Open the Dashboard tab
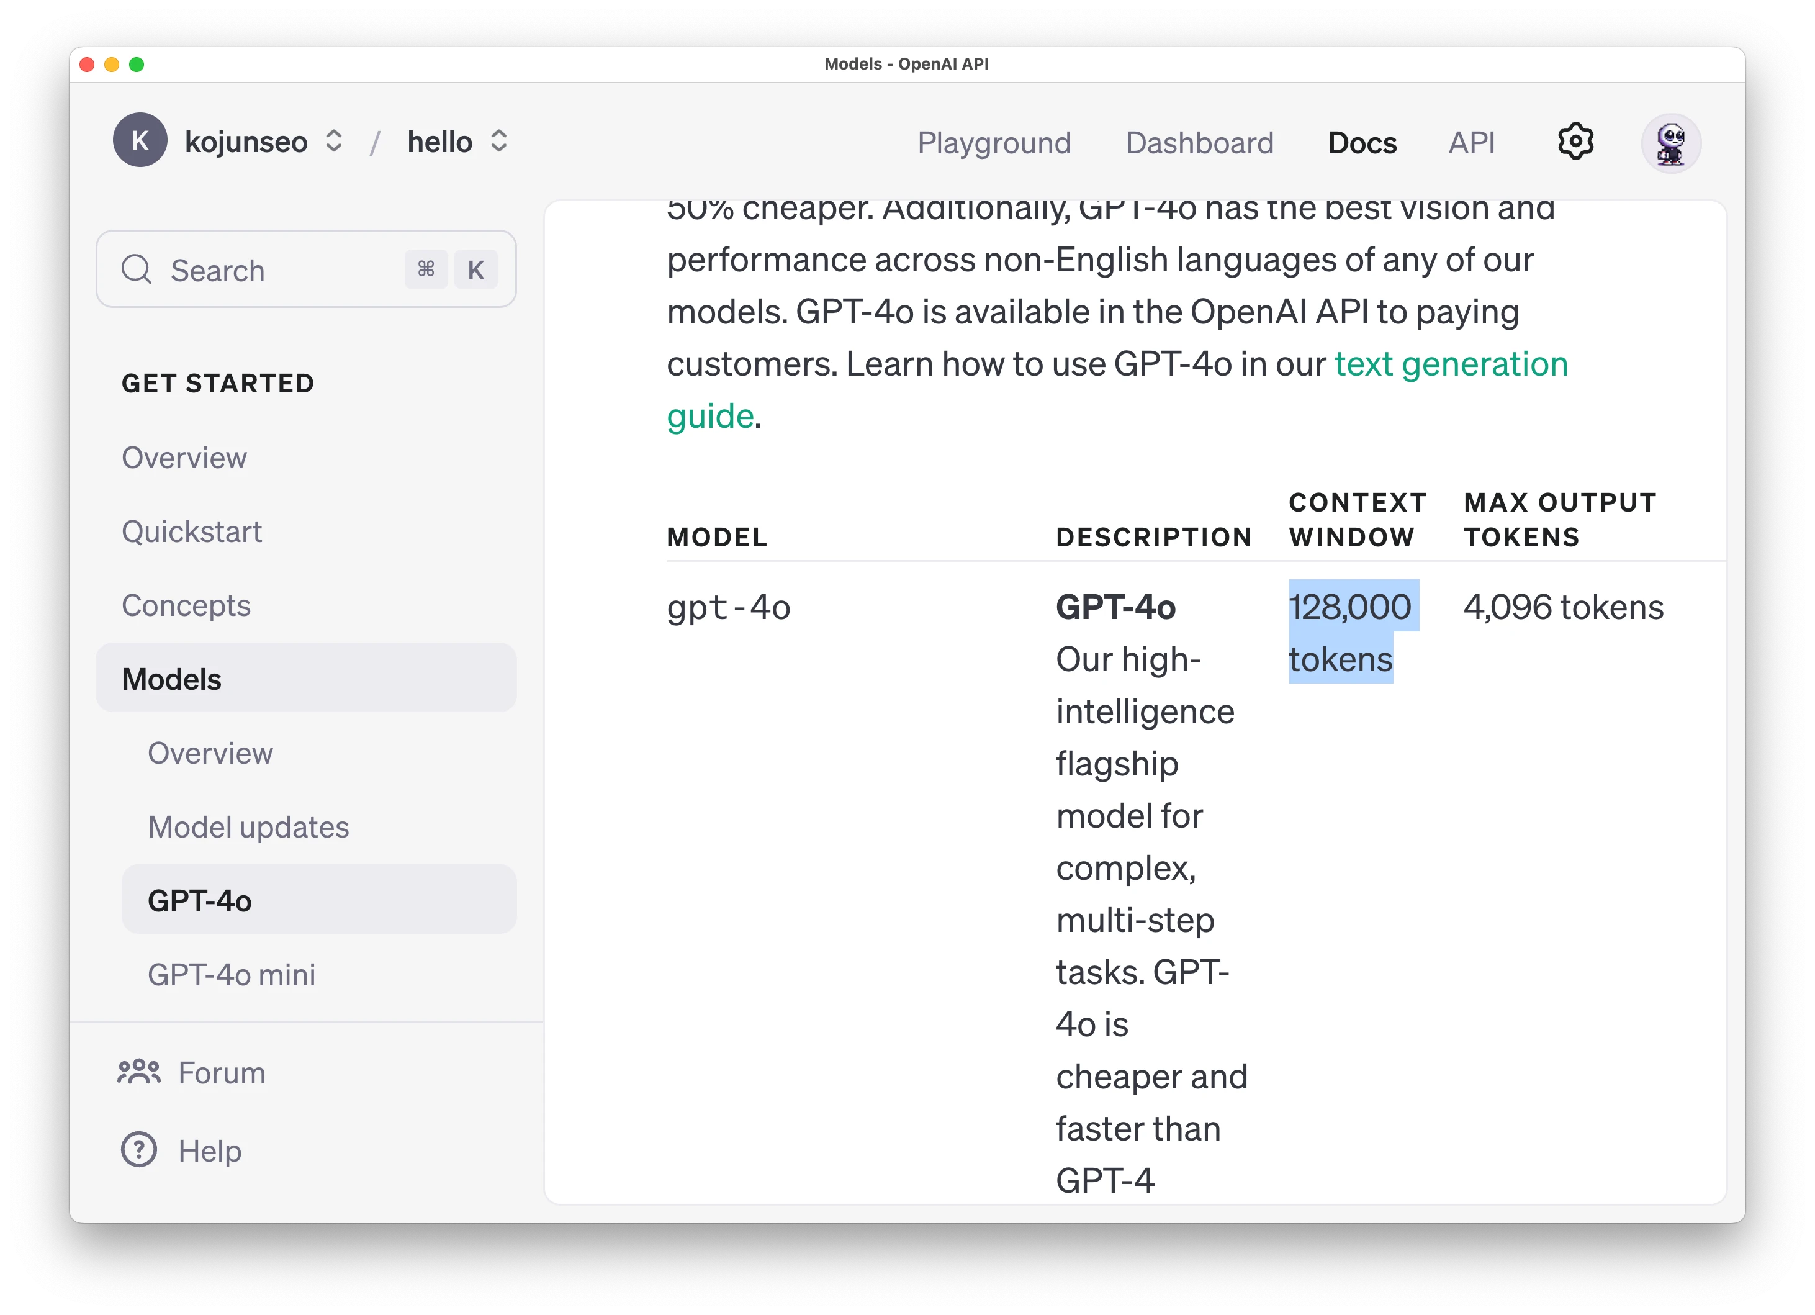 tap(1199, 142)
